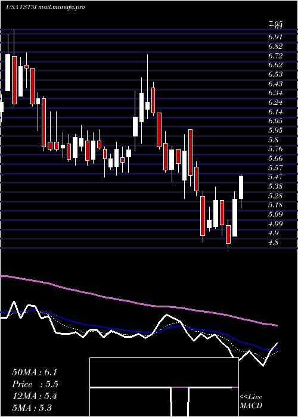Viewport: 298px width, 417px height.
Task: Click the 5.28 price axis label
Action: tap(275, 196)
